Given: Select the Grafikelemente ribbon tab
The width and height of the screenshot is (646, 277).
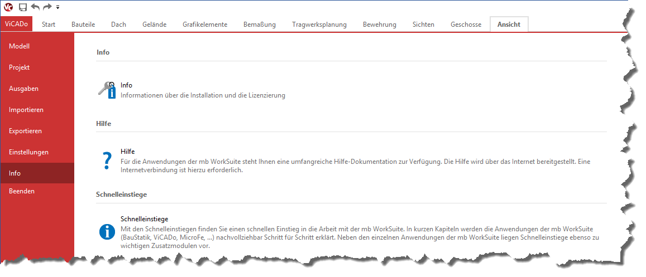Looking at the screenshot, I should [205, 25].
